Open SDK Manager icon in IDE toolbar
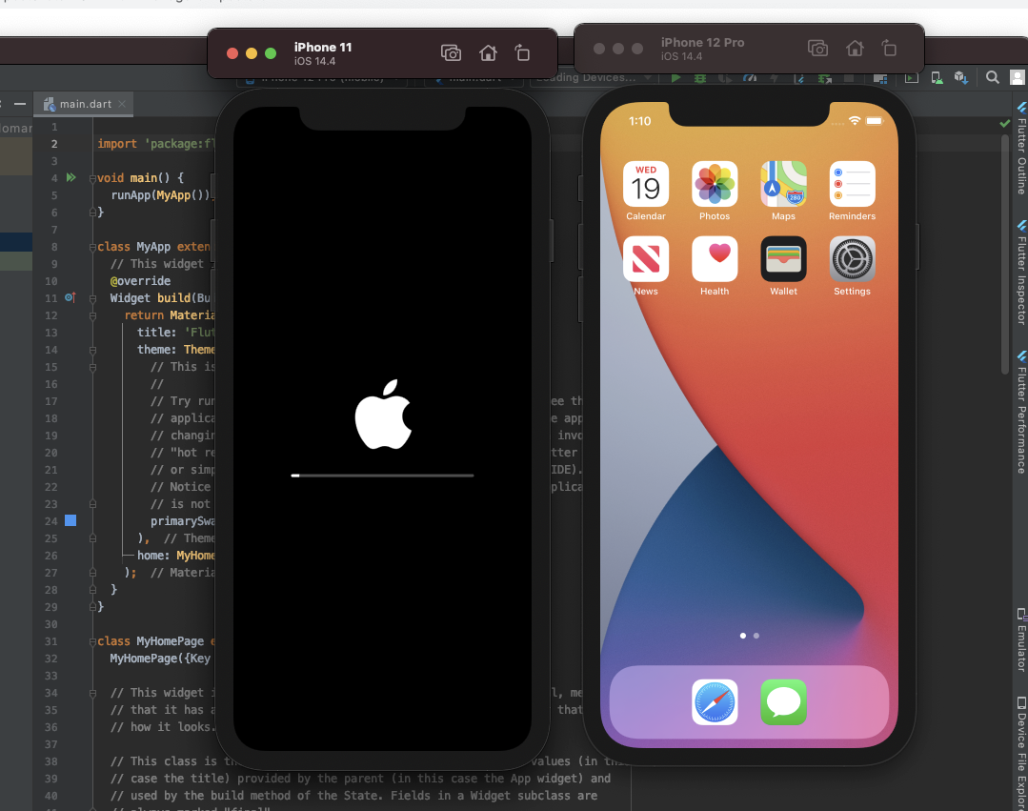The height and width of the screenshot is (811, 1028). (961, 78)
